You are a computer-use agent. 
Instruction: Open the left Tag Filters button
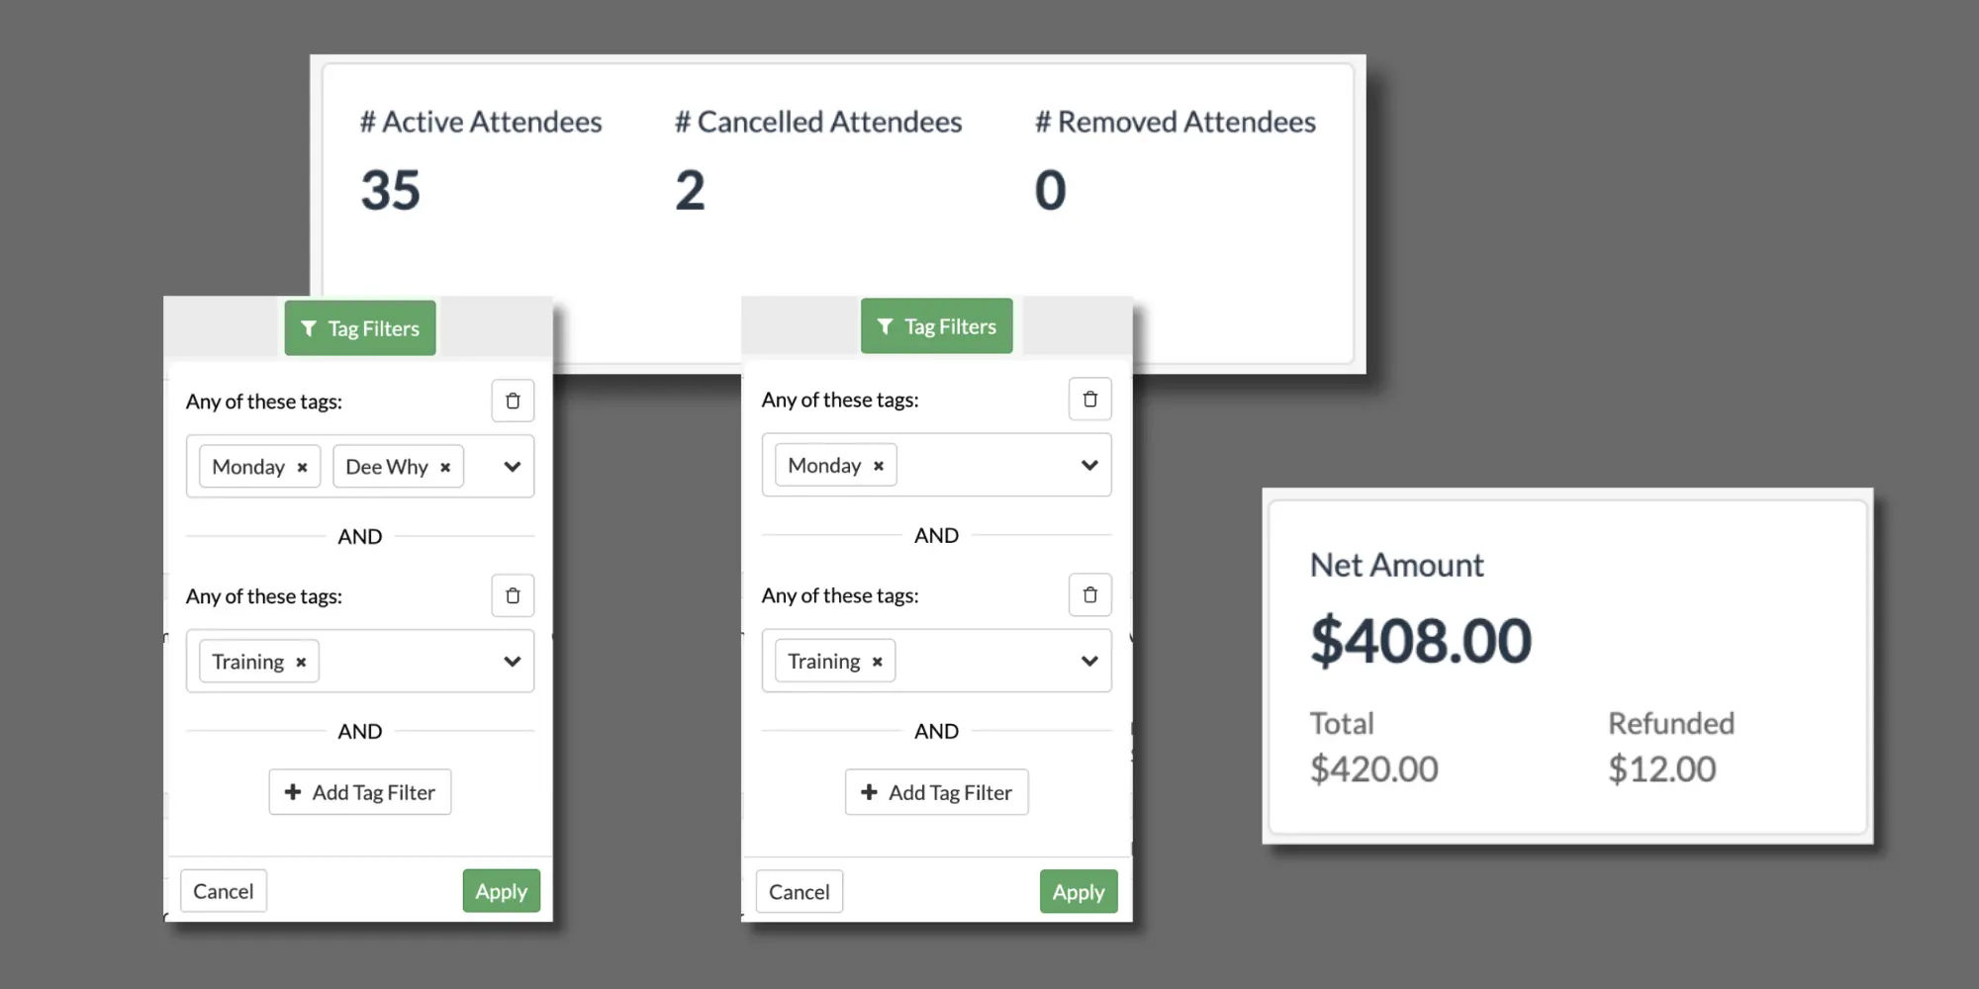coord(360,328)
